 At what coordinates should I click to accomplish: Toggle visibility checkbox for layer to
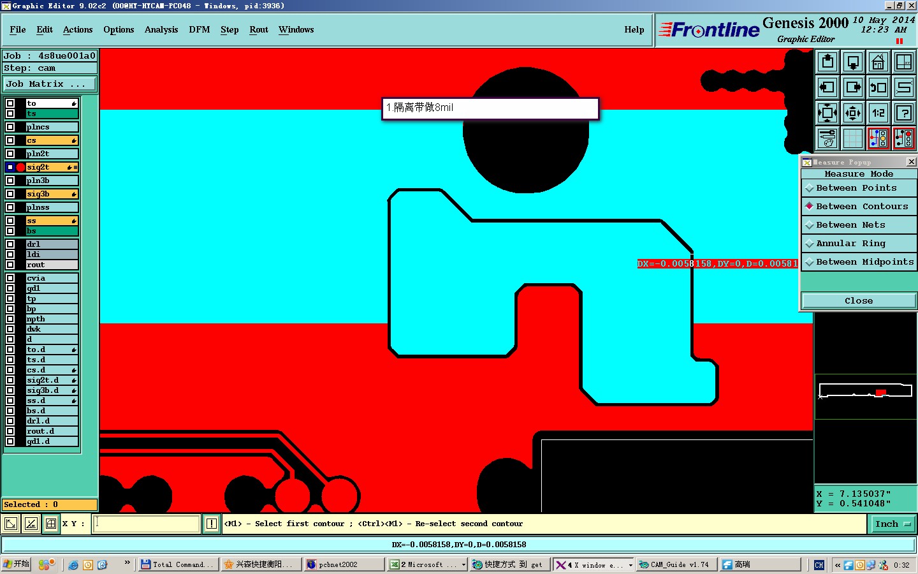[10, 103]
